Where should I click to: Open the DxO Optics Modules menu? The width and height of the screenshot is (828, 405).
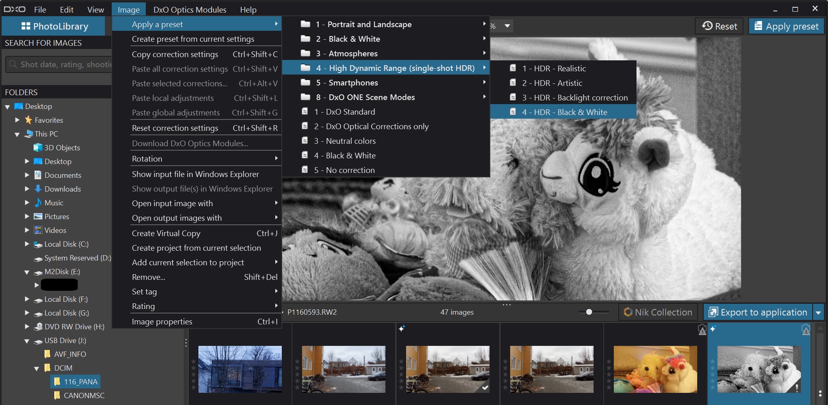(x=189, y=10)
